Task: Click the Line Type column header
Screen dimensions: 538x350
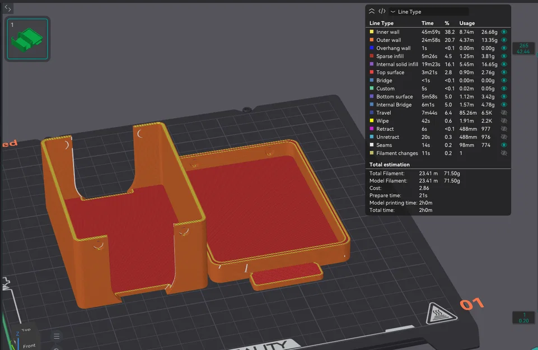Action: 381,23
